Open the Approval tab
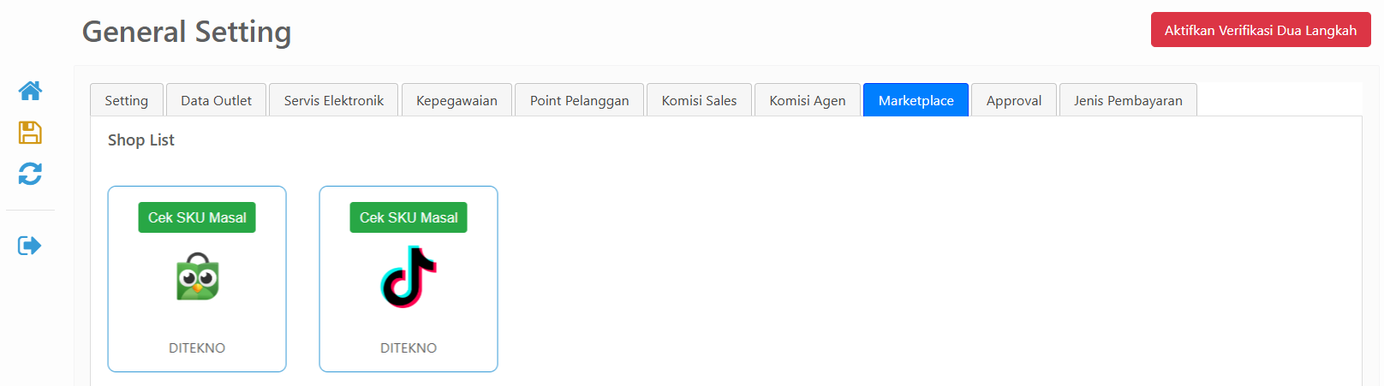 (x=1014, y=100)
